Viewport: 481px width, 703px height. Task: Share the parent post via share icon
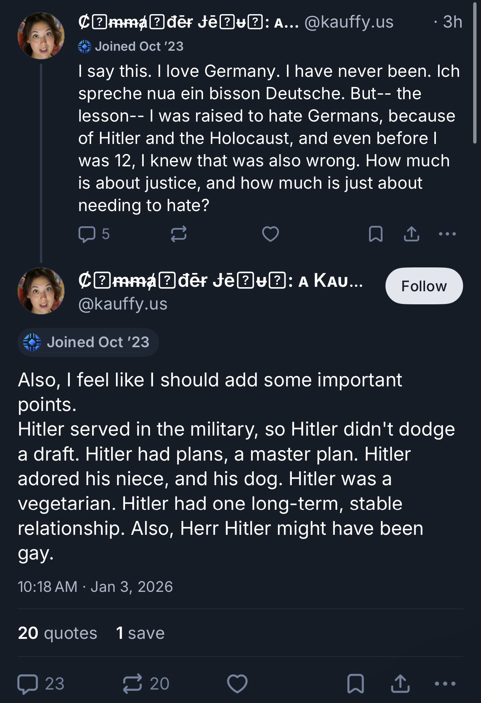[411, 234]
